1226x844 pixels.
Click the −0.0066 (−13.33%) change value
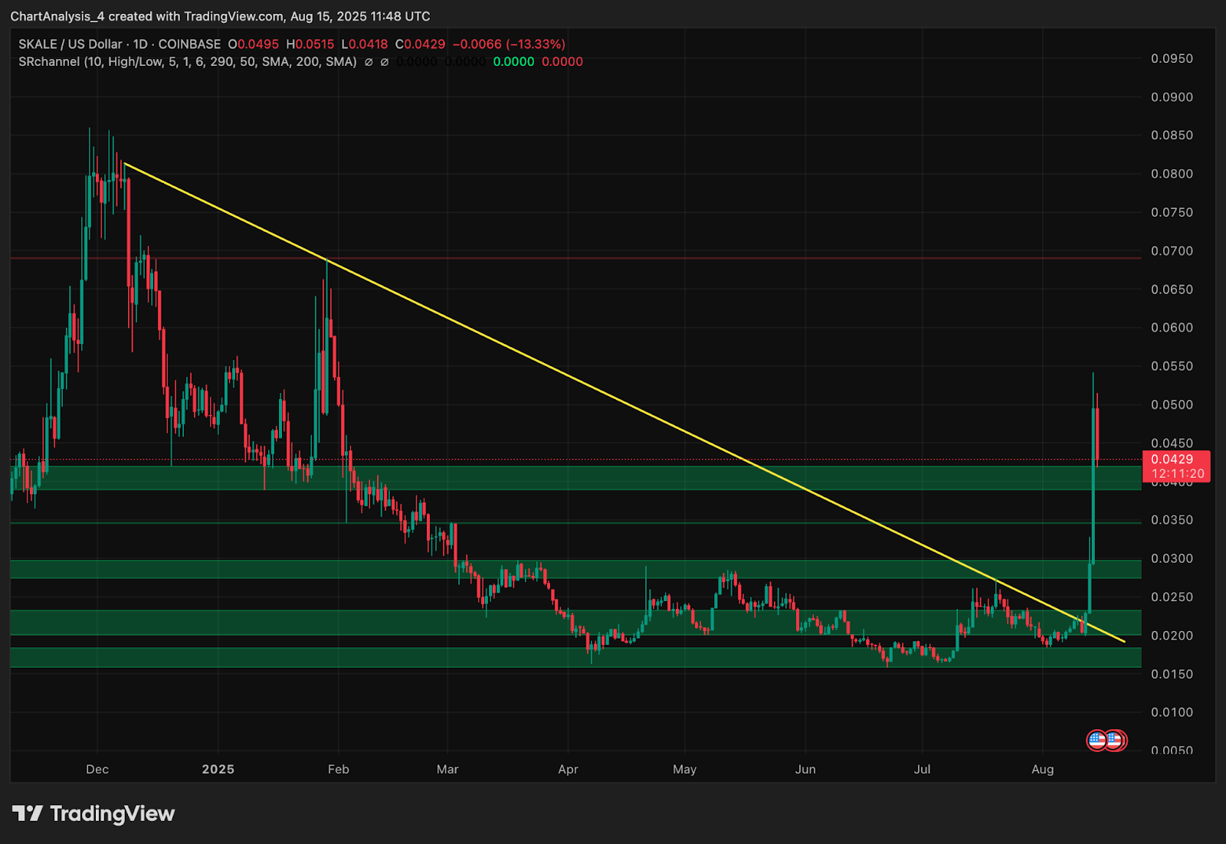point(509,44)
